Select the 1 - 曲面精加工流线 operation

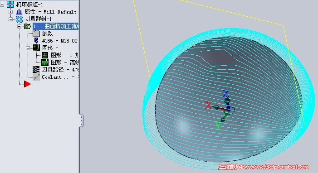56,26
